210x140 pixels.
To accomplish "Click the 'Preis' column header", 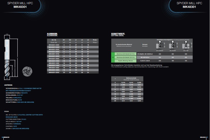I will 95,40.
